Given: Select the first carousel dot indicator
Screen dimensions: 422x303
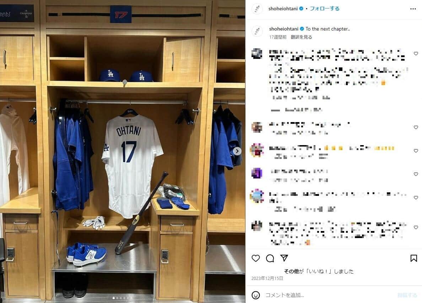Looking at the screenshot, I should (x=114, y=298).
